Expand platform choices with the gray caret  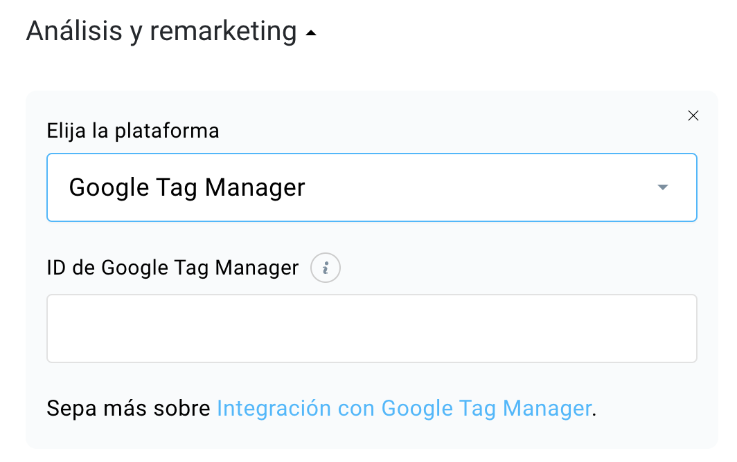coord(663,187)
